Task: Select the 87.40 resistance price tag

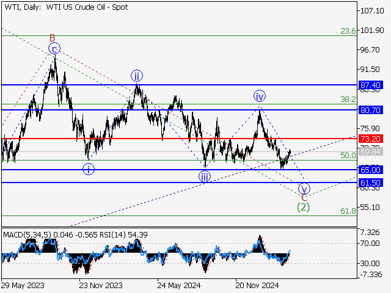Action: [x=372, y=85]
